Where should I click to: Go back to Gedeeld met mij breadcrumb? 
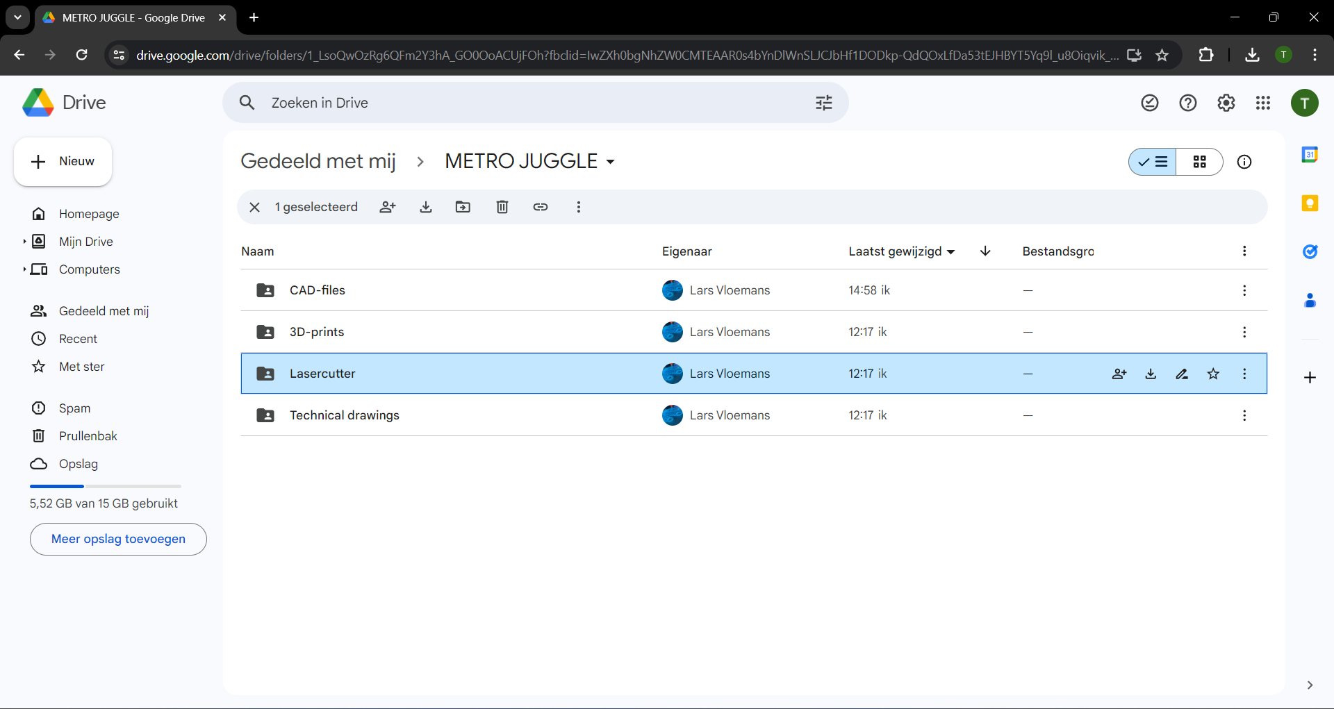318,161
